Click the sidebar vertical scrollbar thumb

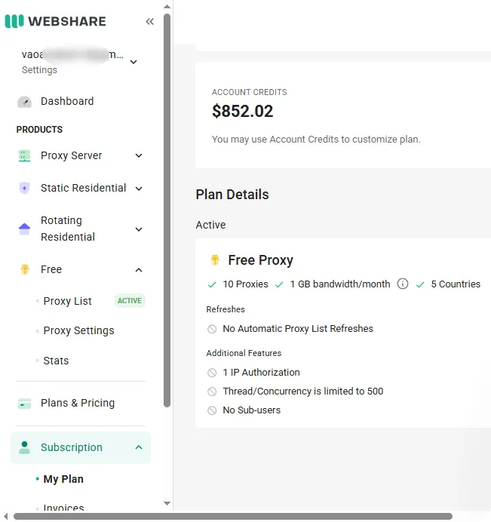pos(167,210)
